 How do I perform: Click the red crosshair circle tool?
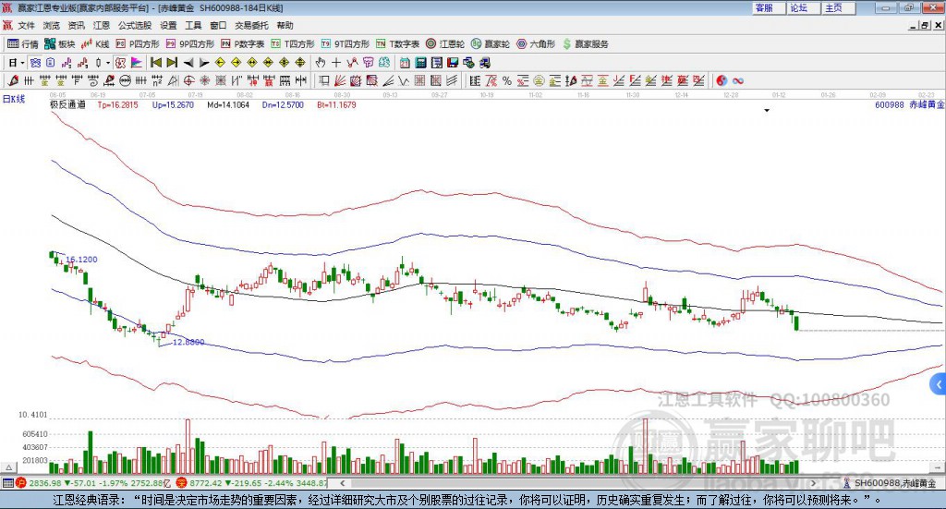coord(188,80)
